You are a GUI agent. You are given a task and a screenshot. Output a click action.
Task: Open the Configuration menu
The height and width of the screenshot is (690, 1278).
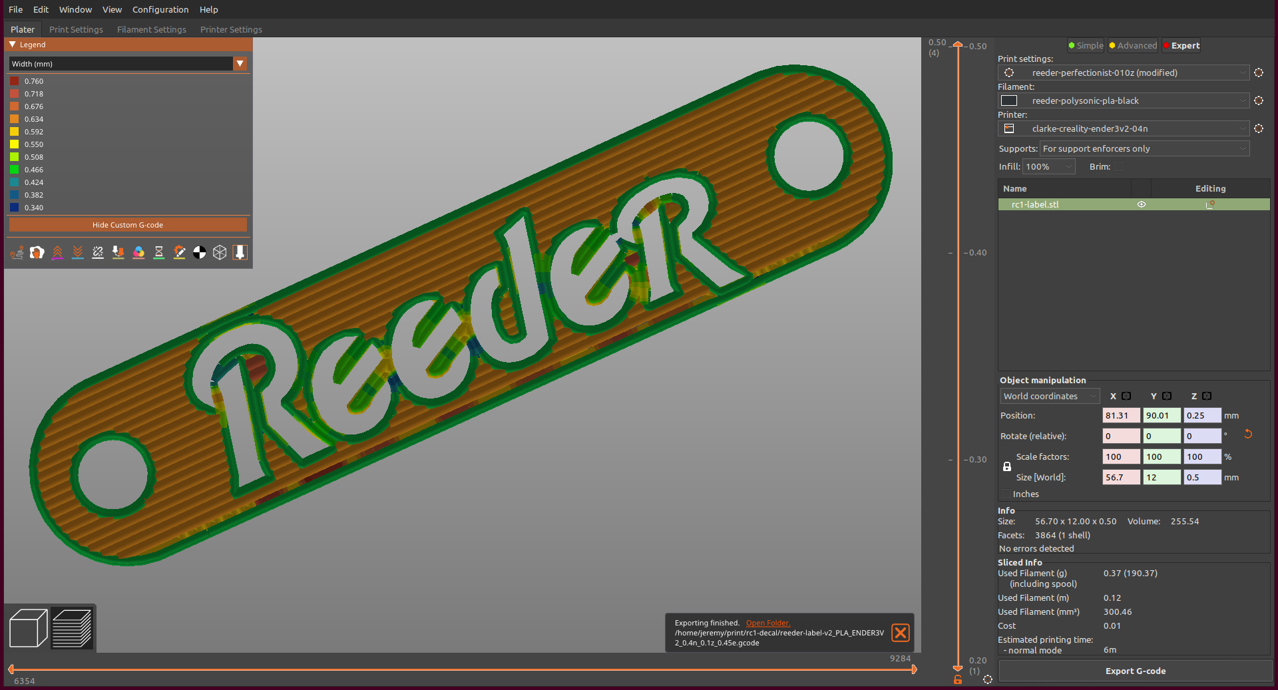point(160,9)
